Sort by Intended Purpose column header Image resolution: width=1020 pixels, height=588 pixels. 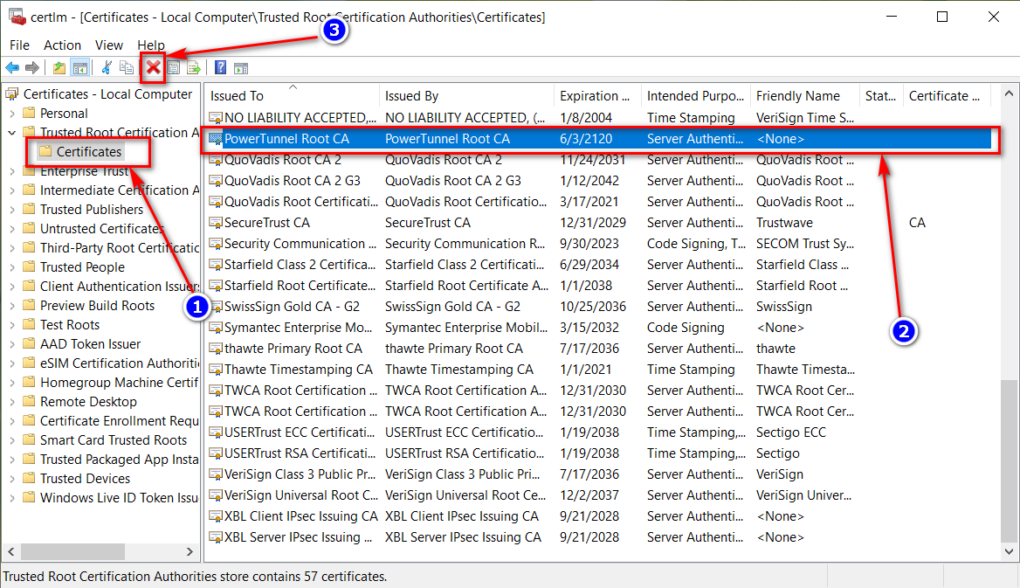(695, 96)
